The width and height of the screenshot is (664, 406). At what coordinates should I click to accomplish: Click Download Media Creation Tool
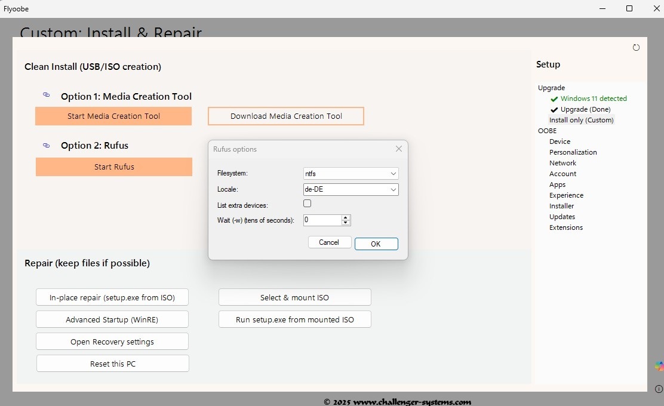point(286,116)
